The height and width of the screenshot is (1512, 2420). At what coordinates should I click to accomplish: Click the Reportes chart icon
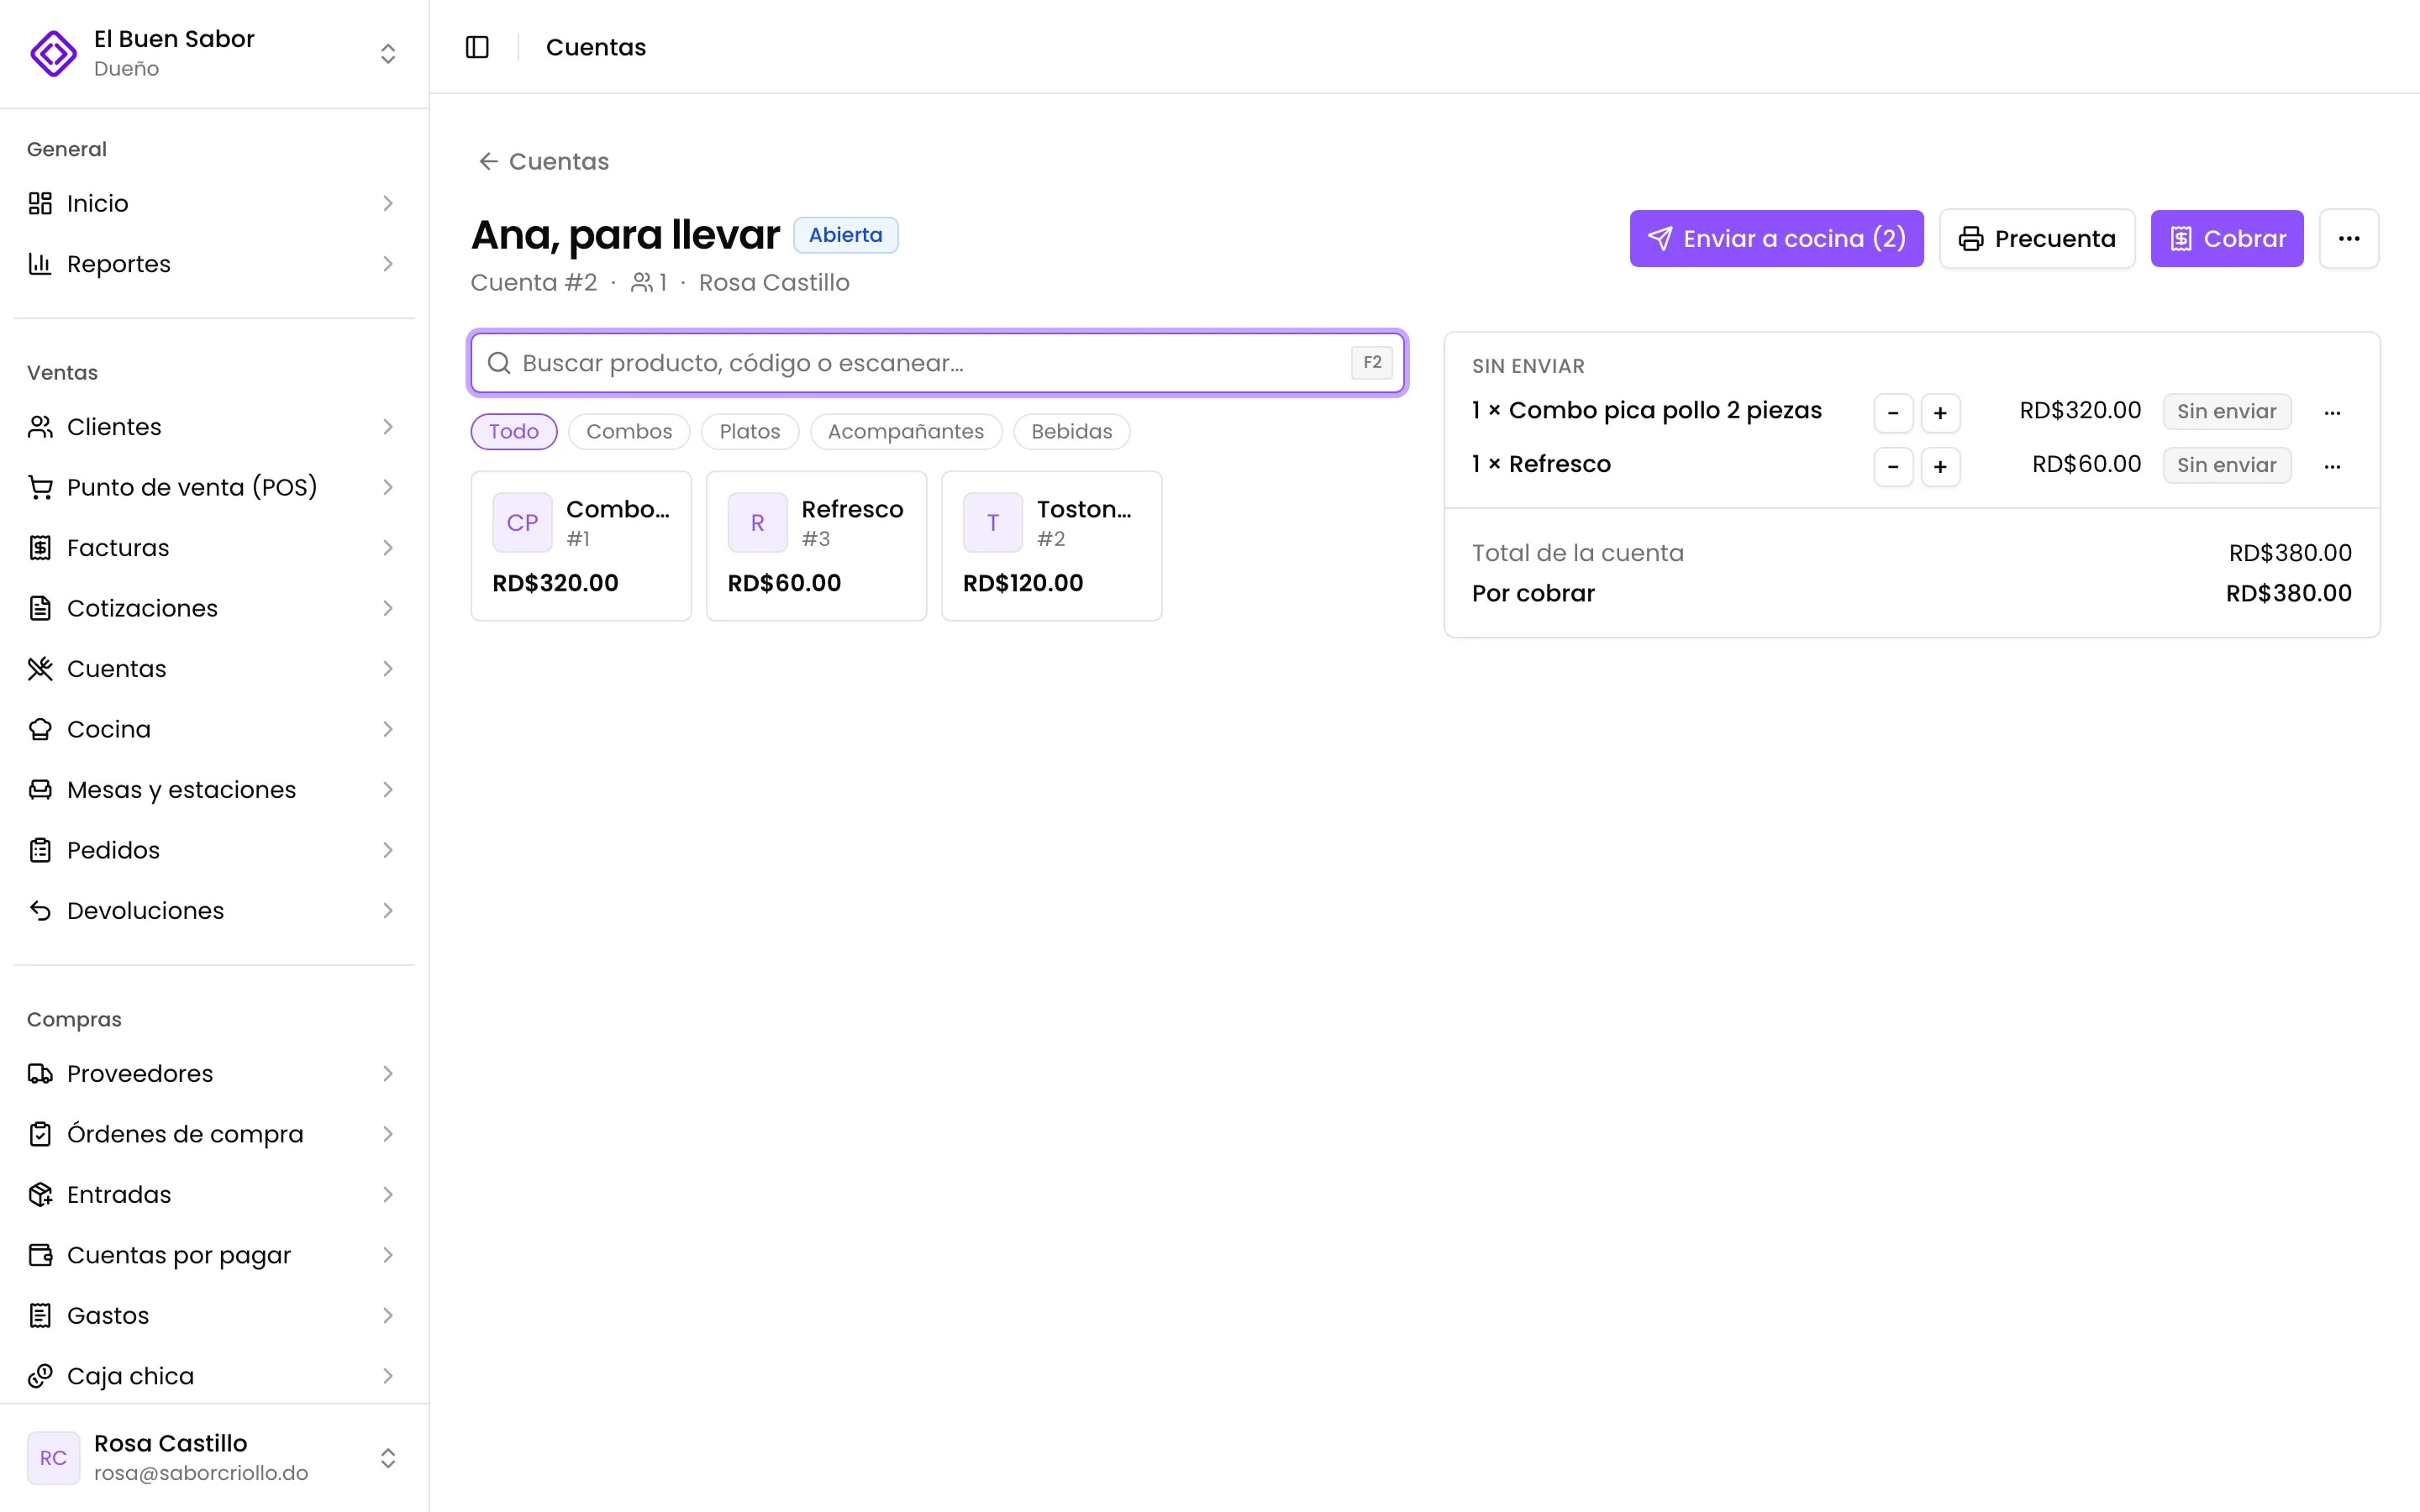click(40, 264)
